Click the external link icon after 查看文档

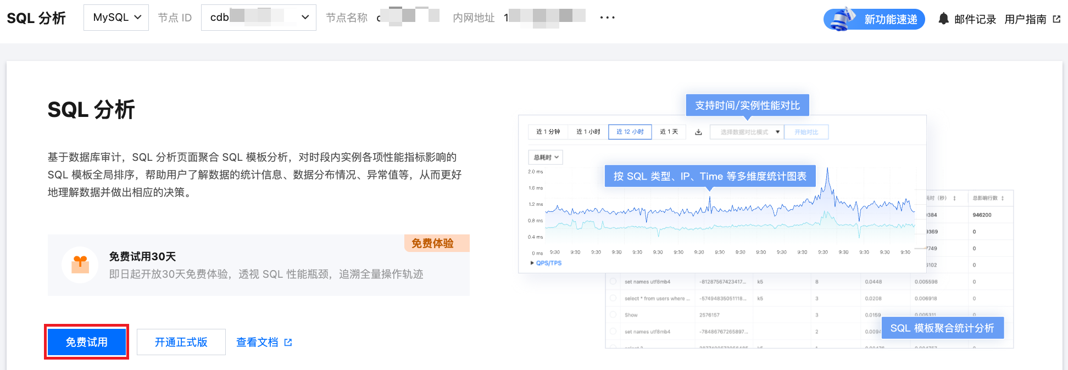click(x=288, y=343)
